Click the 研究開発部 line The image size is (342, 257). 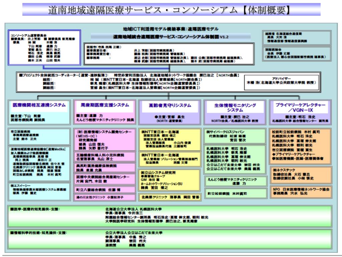(x=88, y=140)
